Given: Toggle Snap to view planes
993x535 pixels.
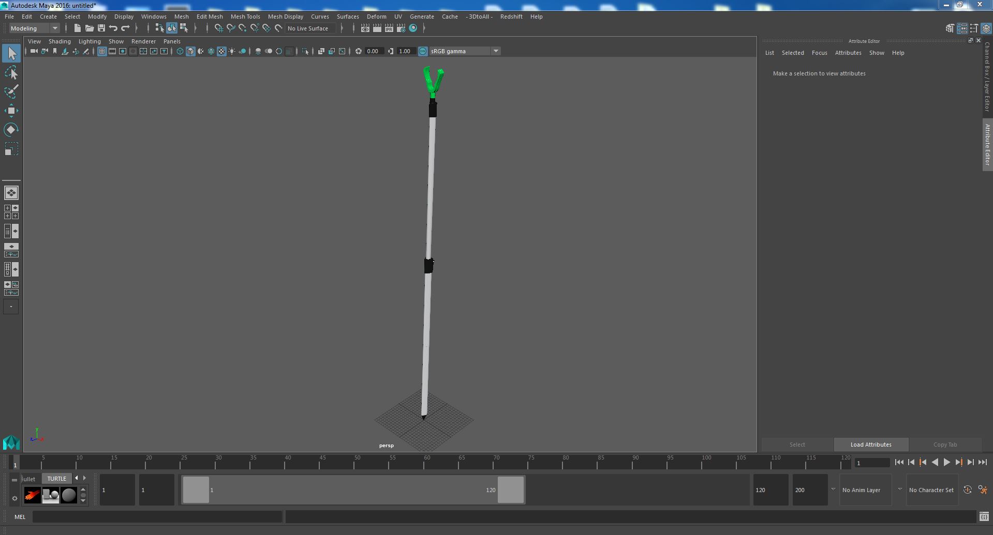Looking at the screenshot, I should (266, 28).
